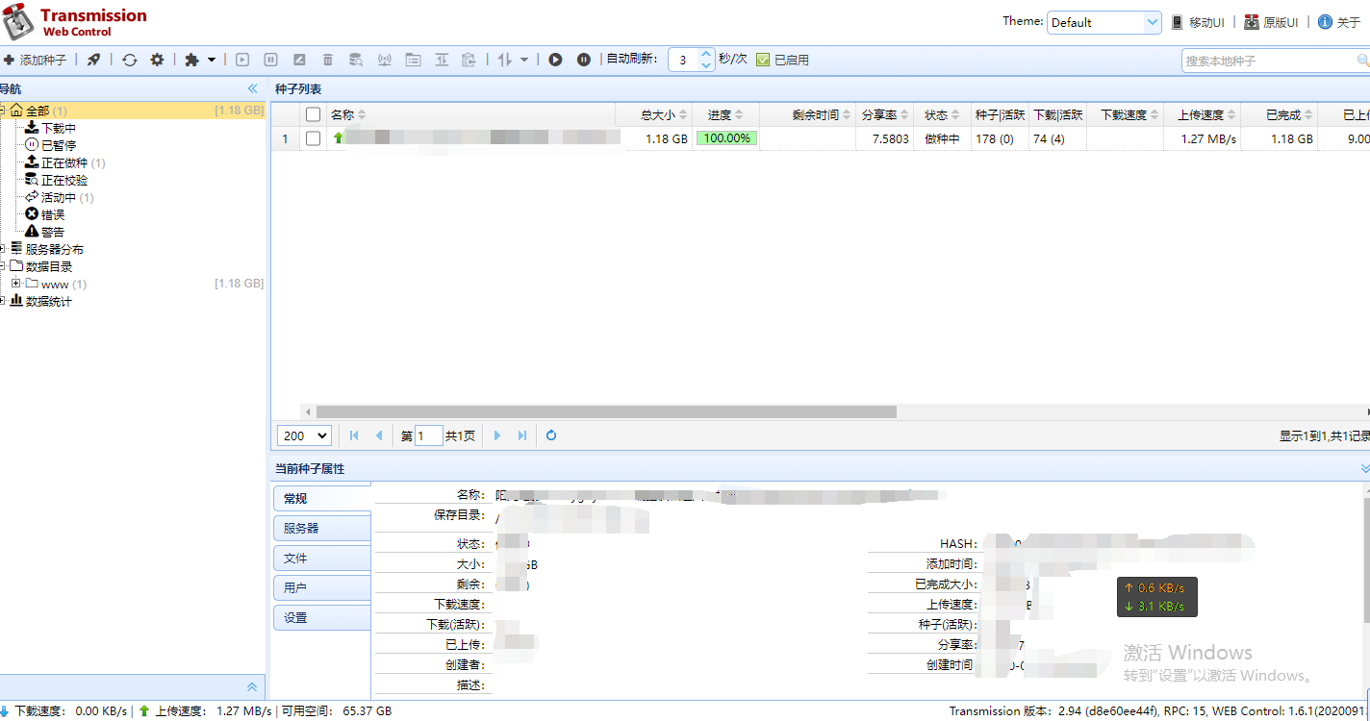Click the horizontal scrollbar of torrent list

pyautogui.click(x=606, y=411)
